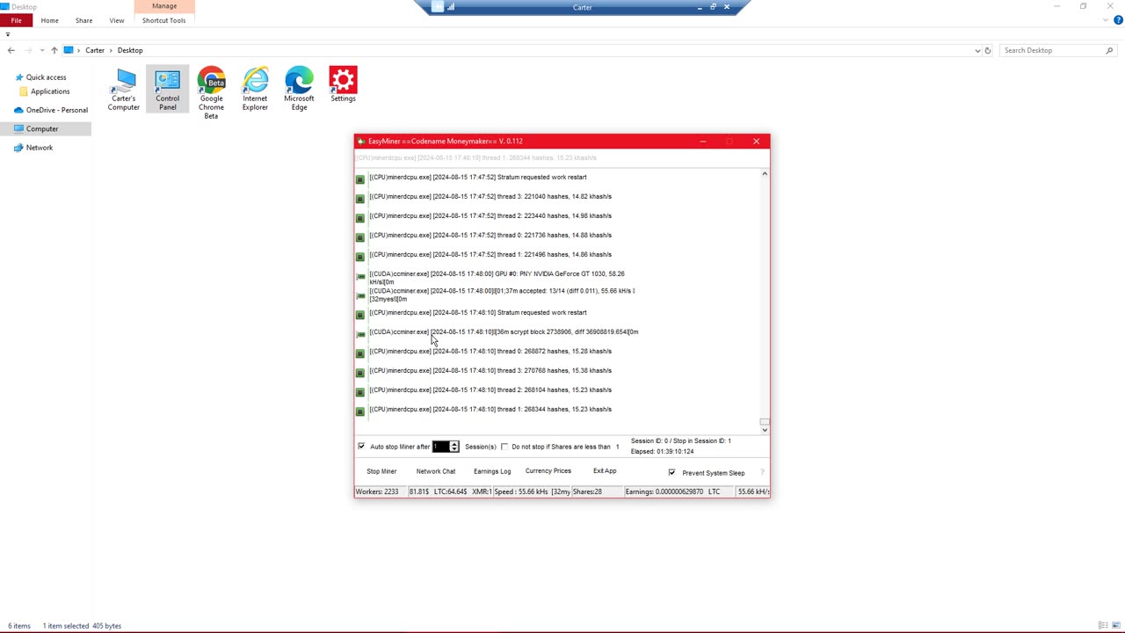
Task: Switch to the View ribbon tab
Action: (x=117, y=20)
